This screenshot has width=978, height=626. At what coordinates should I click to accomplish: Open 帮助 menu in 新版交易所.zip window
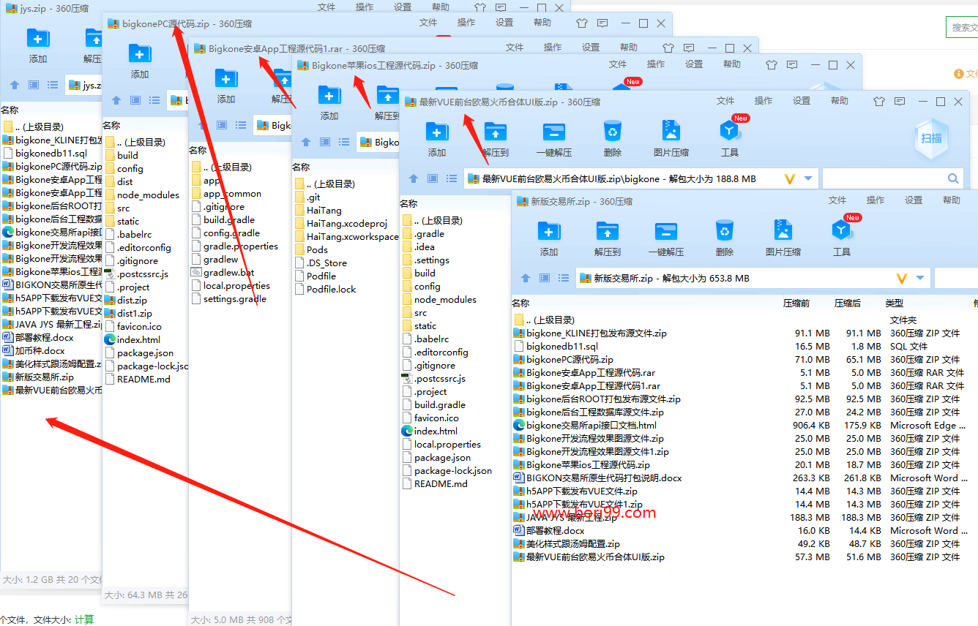tap(952, 200)
